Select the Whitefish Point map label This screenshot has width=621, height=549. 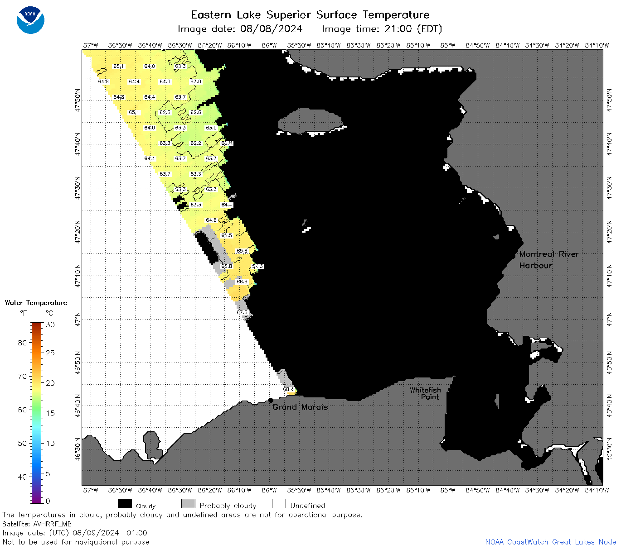click(425, 393)
